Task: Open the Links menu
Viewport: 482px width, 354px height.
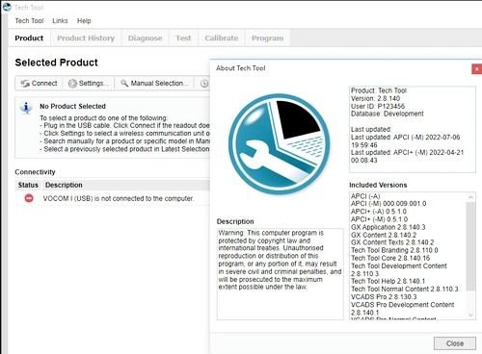Action: coord(60,21)
